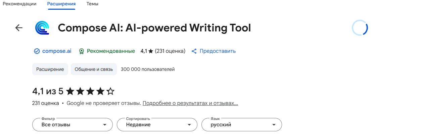The height and width of the screenshot is (136, 422).
Task: Open the Темы tab
Action: (92, 4)
